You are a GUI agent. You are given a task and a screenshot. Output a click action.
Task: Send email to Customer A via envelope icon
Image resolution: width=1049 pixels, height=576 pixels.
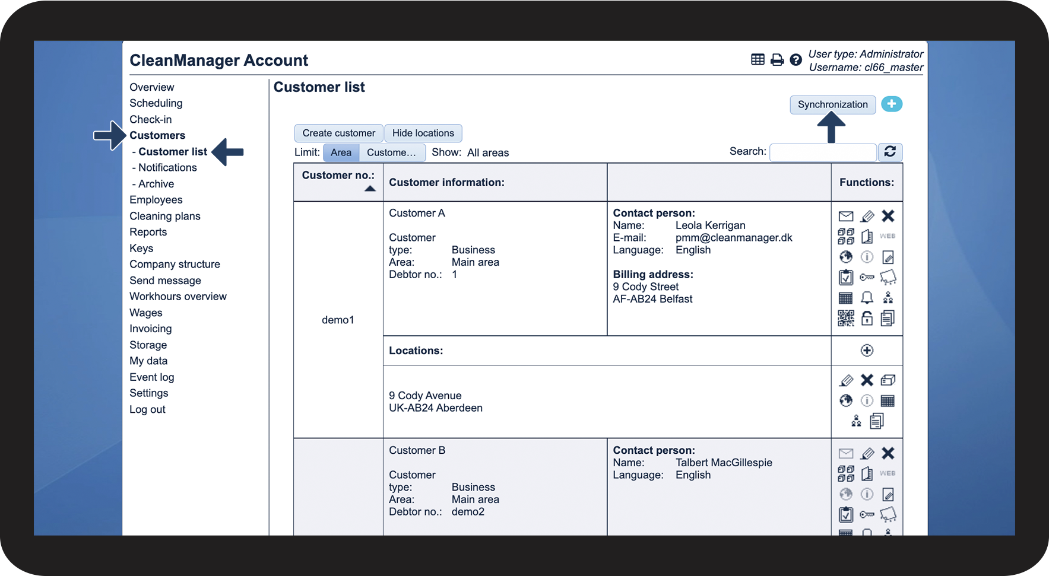point(846,216)
